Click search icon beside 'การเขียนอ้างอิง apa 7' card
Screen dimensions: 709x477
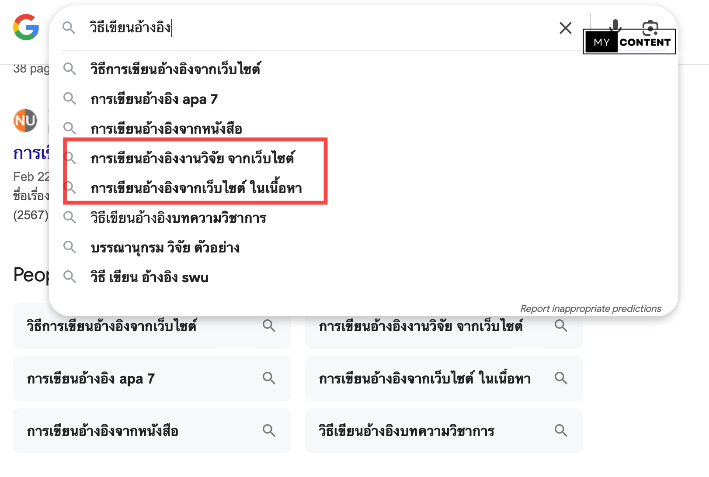click(x=269, y=378)
